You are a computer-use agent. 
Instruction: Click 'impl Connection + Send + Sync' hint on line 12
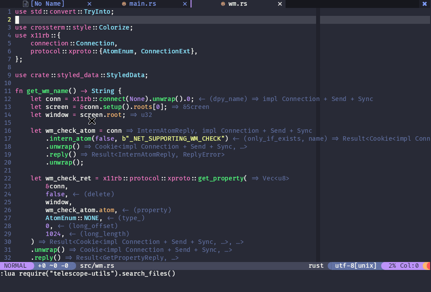[318, 99]
